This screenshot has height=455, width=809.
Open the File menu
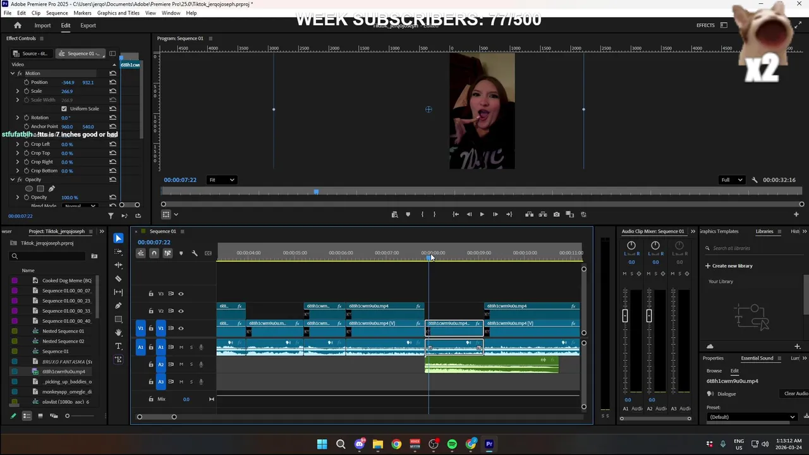click(x=8, y=13)
